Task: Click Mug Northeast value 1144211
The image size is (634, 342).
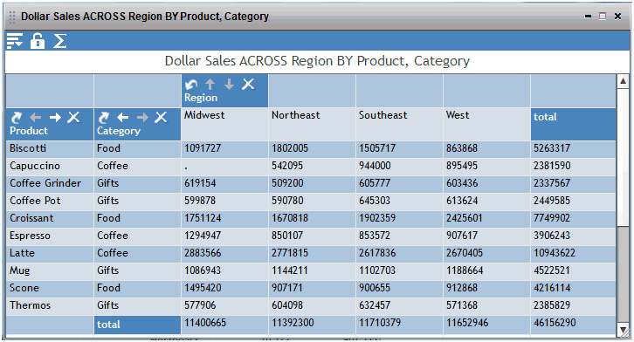Action: coord(290,270)
